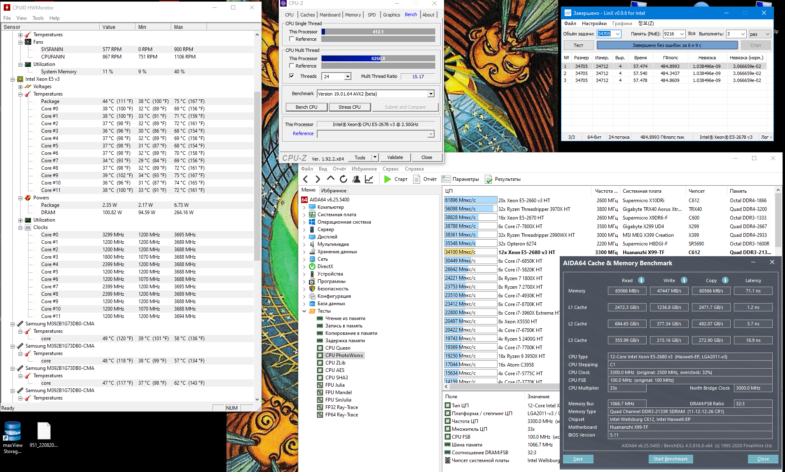Toggle CPU Single Thread Reference checkbox
This screenshot has width=785, height=472.
pos(292,39)
